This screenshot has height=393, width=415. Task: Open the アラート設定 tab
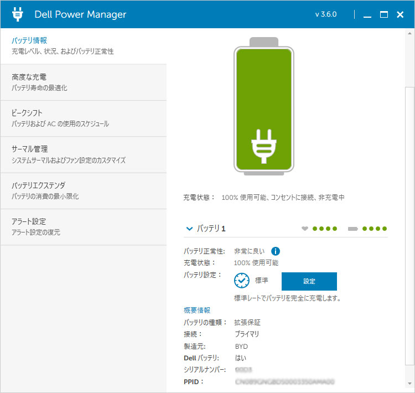pyautogui.click(x=84, y=227)
